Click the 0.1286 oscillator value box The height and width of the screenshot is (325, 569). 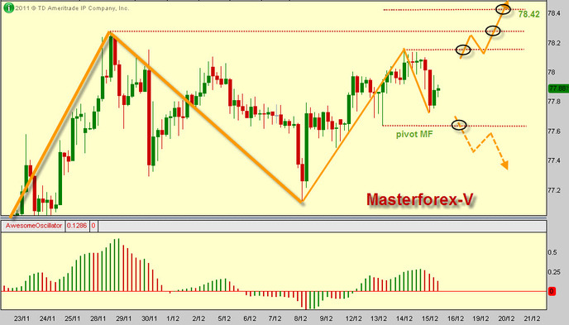[x=77, y=226]
